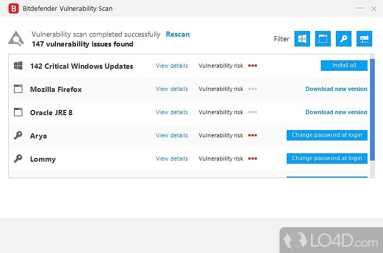383x253 pixels.
Task: Select the Oracle JRE 8 entry name
Action: (51, 113)
